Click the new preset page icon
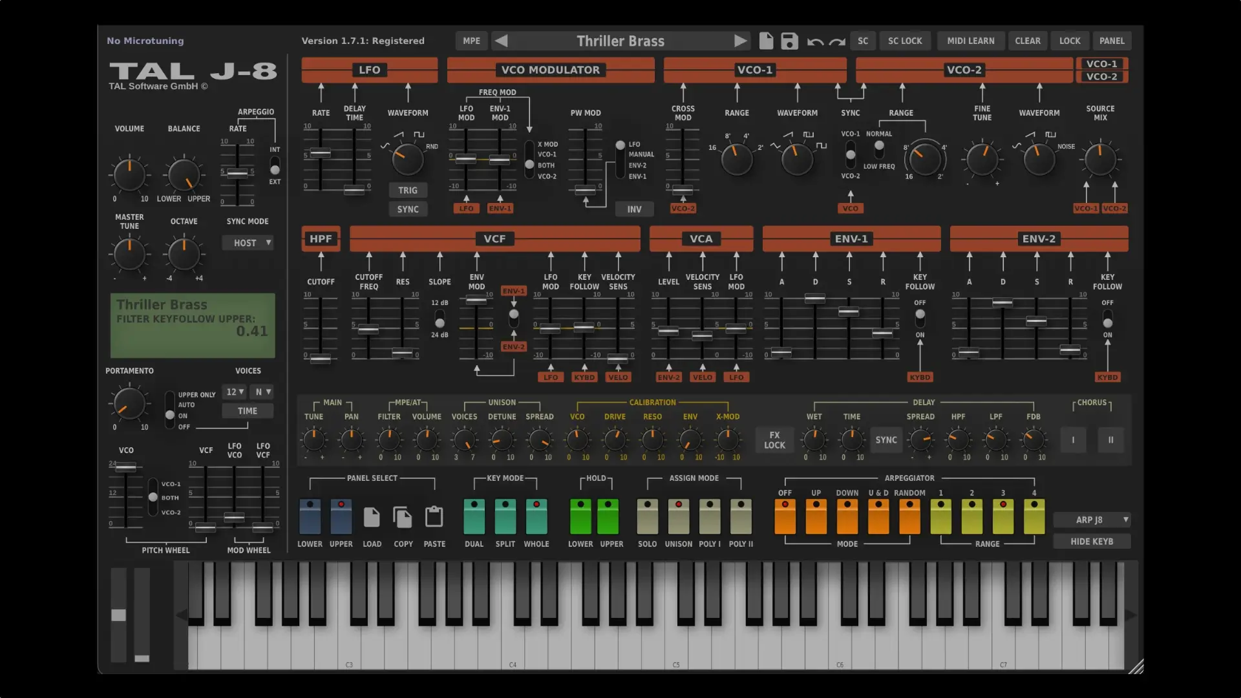1241x698 pixels. coord(766,41)
